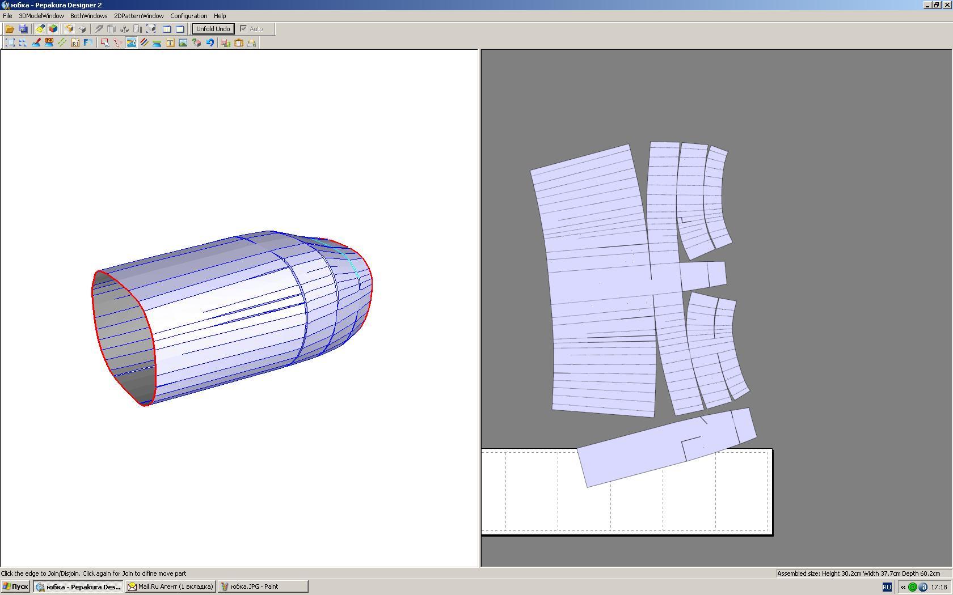Click the Save floppy disk icon
This screenshot has width=953, height=595.
23,29
